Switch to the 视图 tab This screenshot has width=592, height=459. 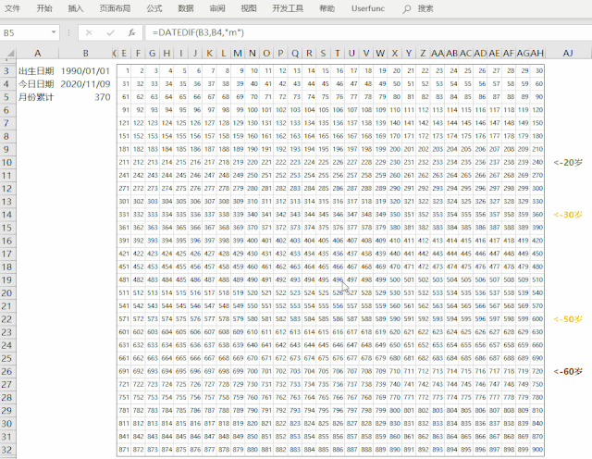(x=249, y=8)
